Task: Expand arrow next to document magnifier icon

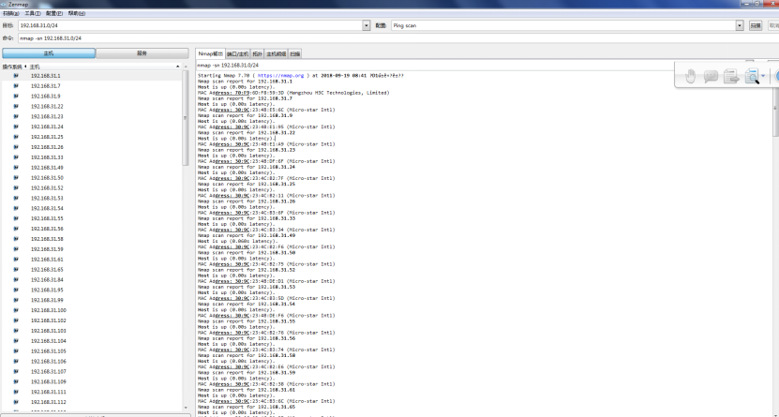Action: pyautogui.click(x=763, y=77)
